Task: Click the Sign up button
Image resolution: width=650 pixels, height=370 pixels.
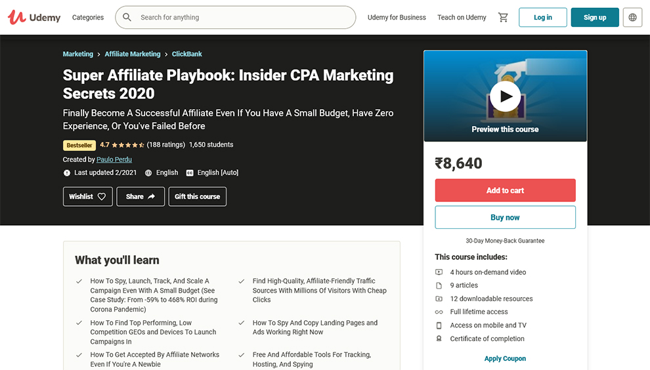Action: click(x=595, y=18)
